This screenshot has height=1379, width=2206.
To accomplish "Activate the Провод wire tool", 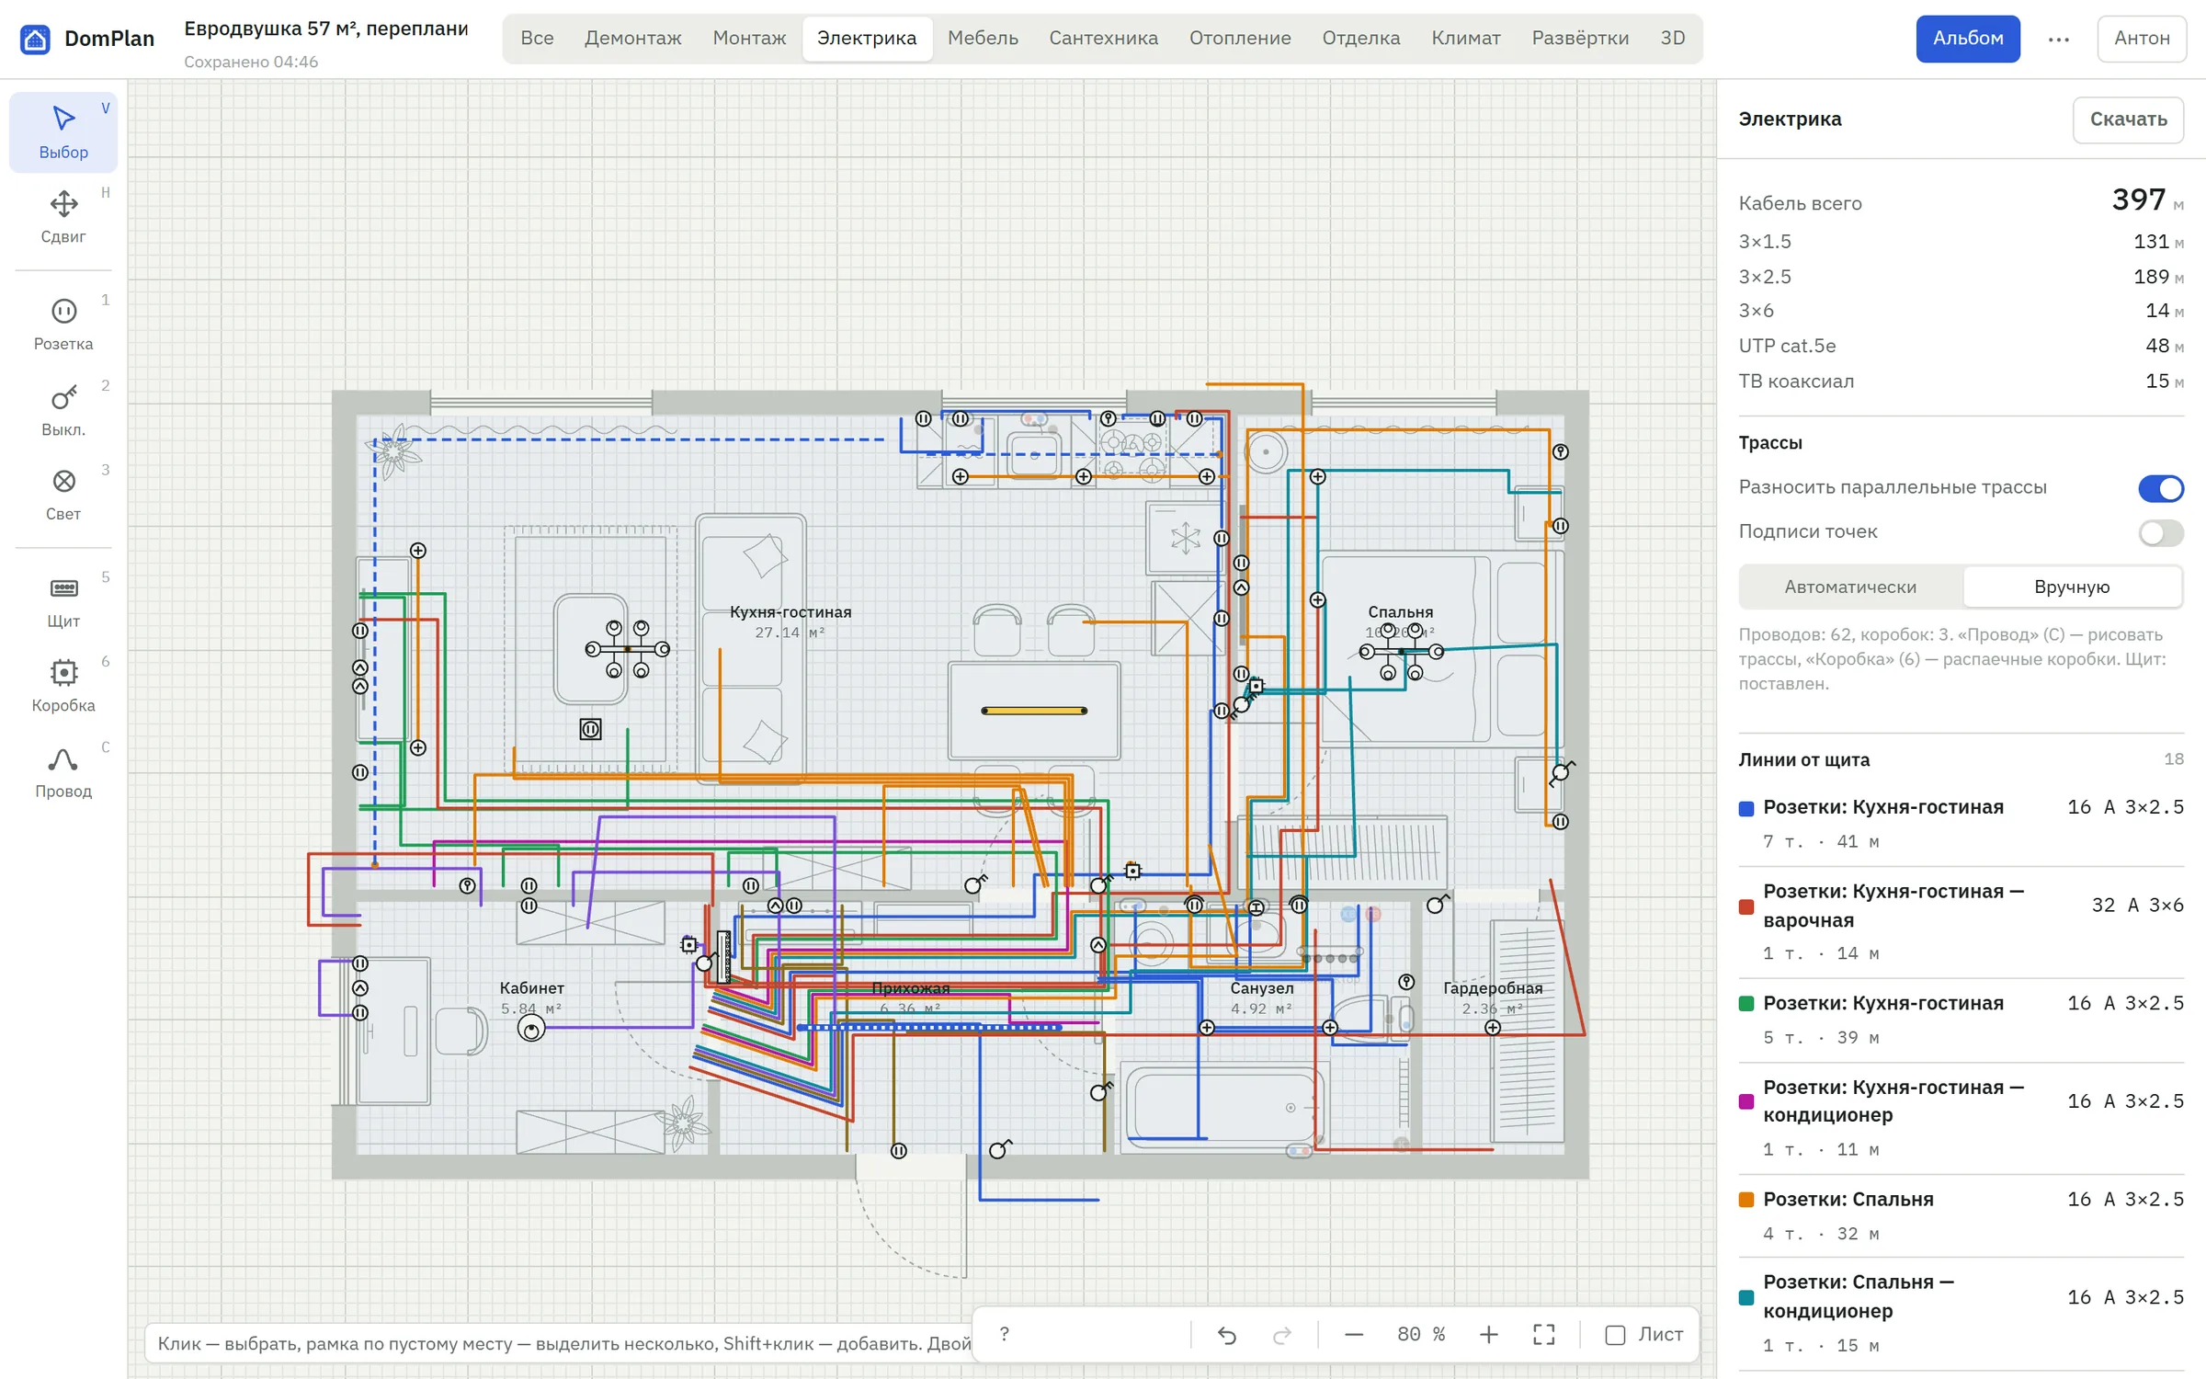I will pyautogui.click(x=63, y=772).
